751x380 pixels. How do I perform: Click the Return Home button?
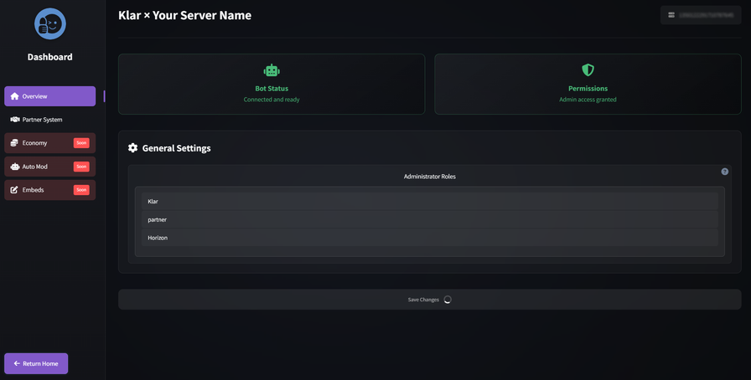coord(36,363)
